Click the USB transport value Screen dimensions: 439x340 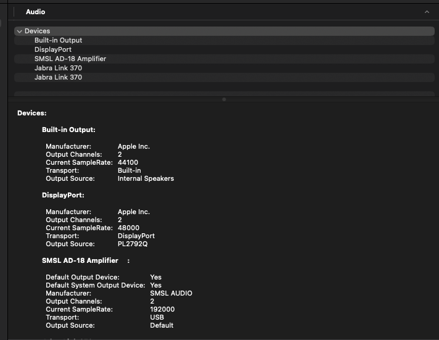157,317
